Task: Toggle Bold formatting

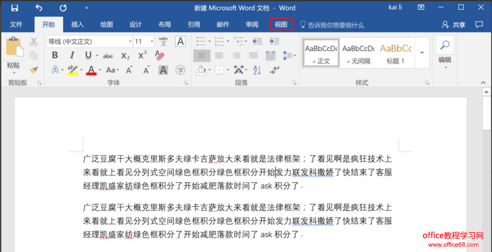Action: (x=55, y=56)
